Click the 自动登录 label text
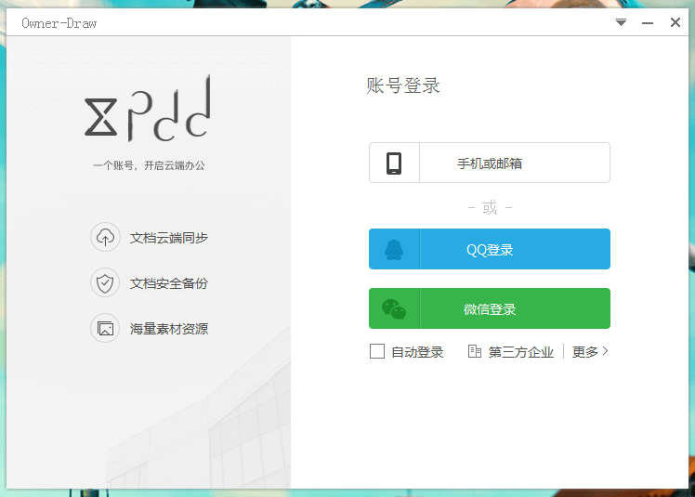The height and width of the screenshot is (497, 695). point(417,352)
